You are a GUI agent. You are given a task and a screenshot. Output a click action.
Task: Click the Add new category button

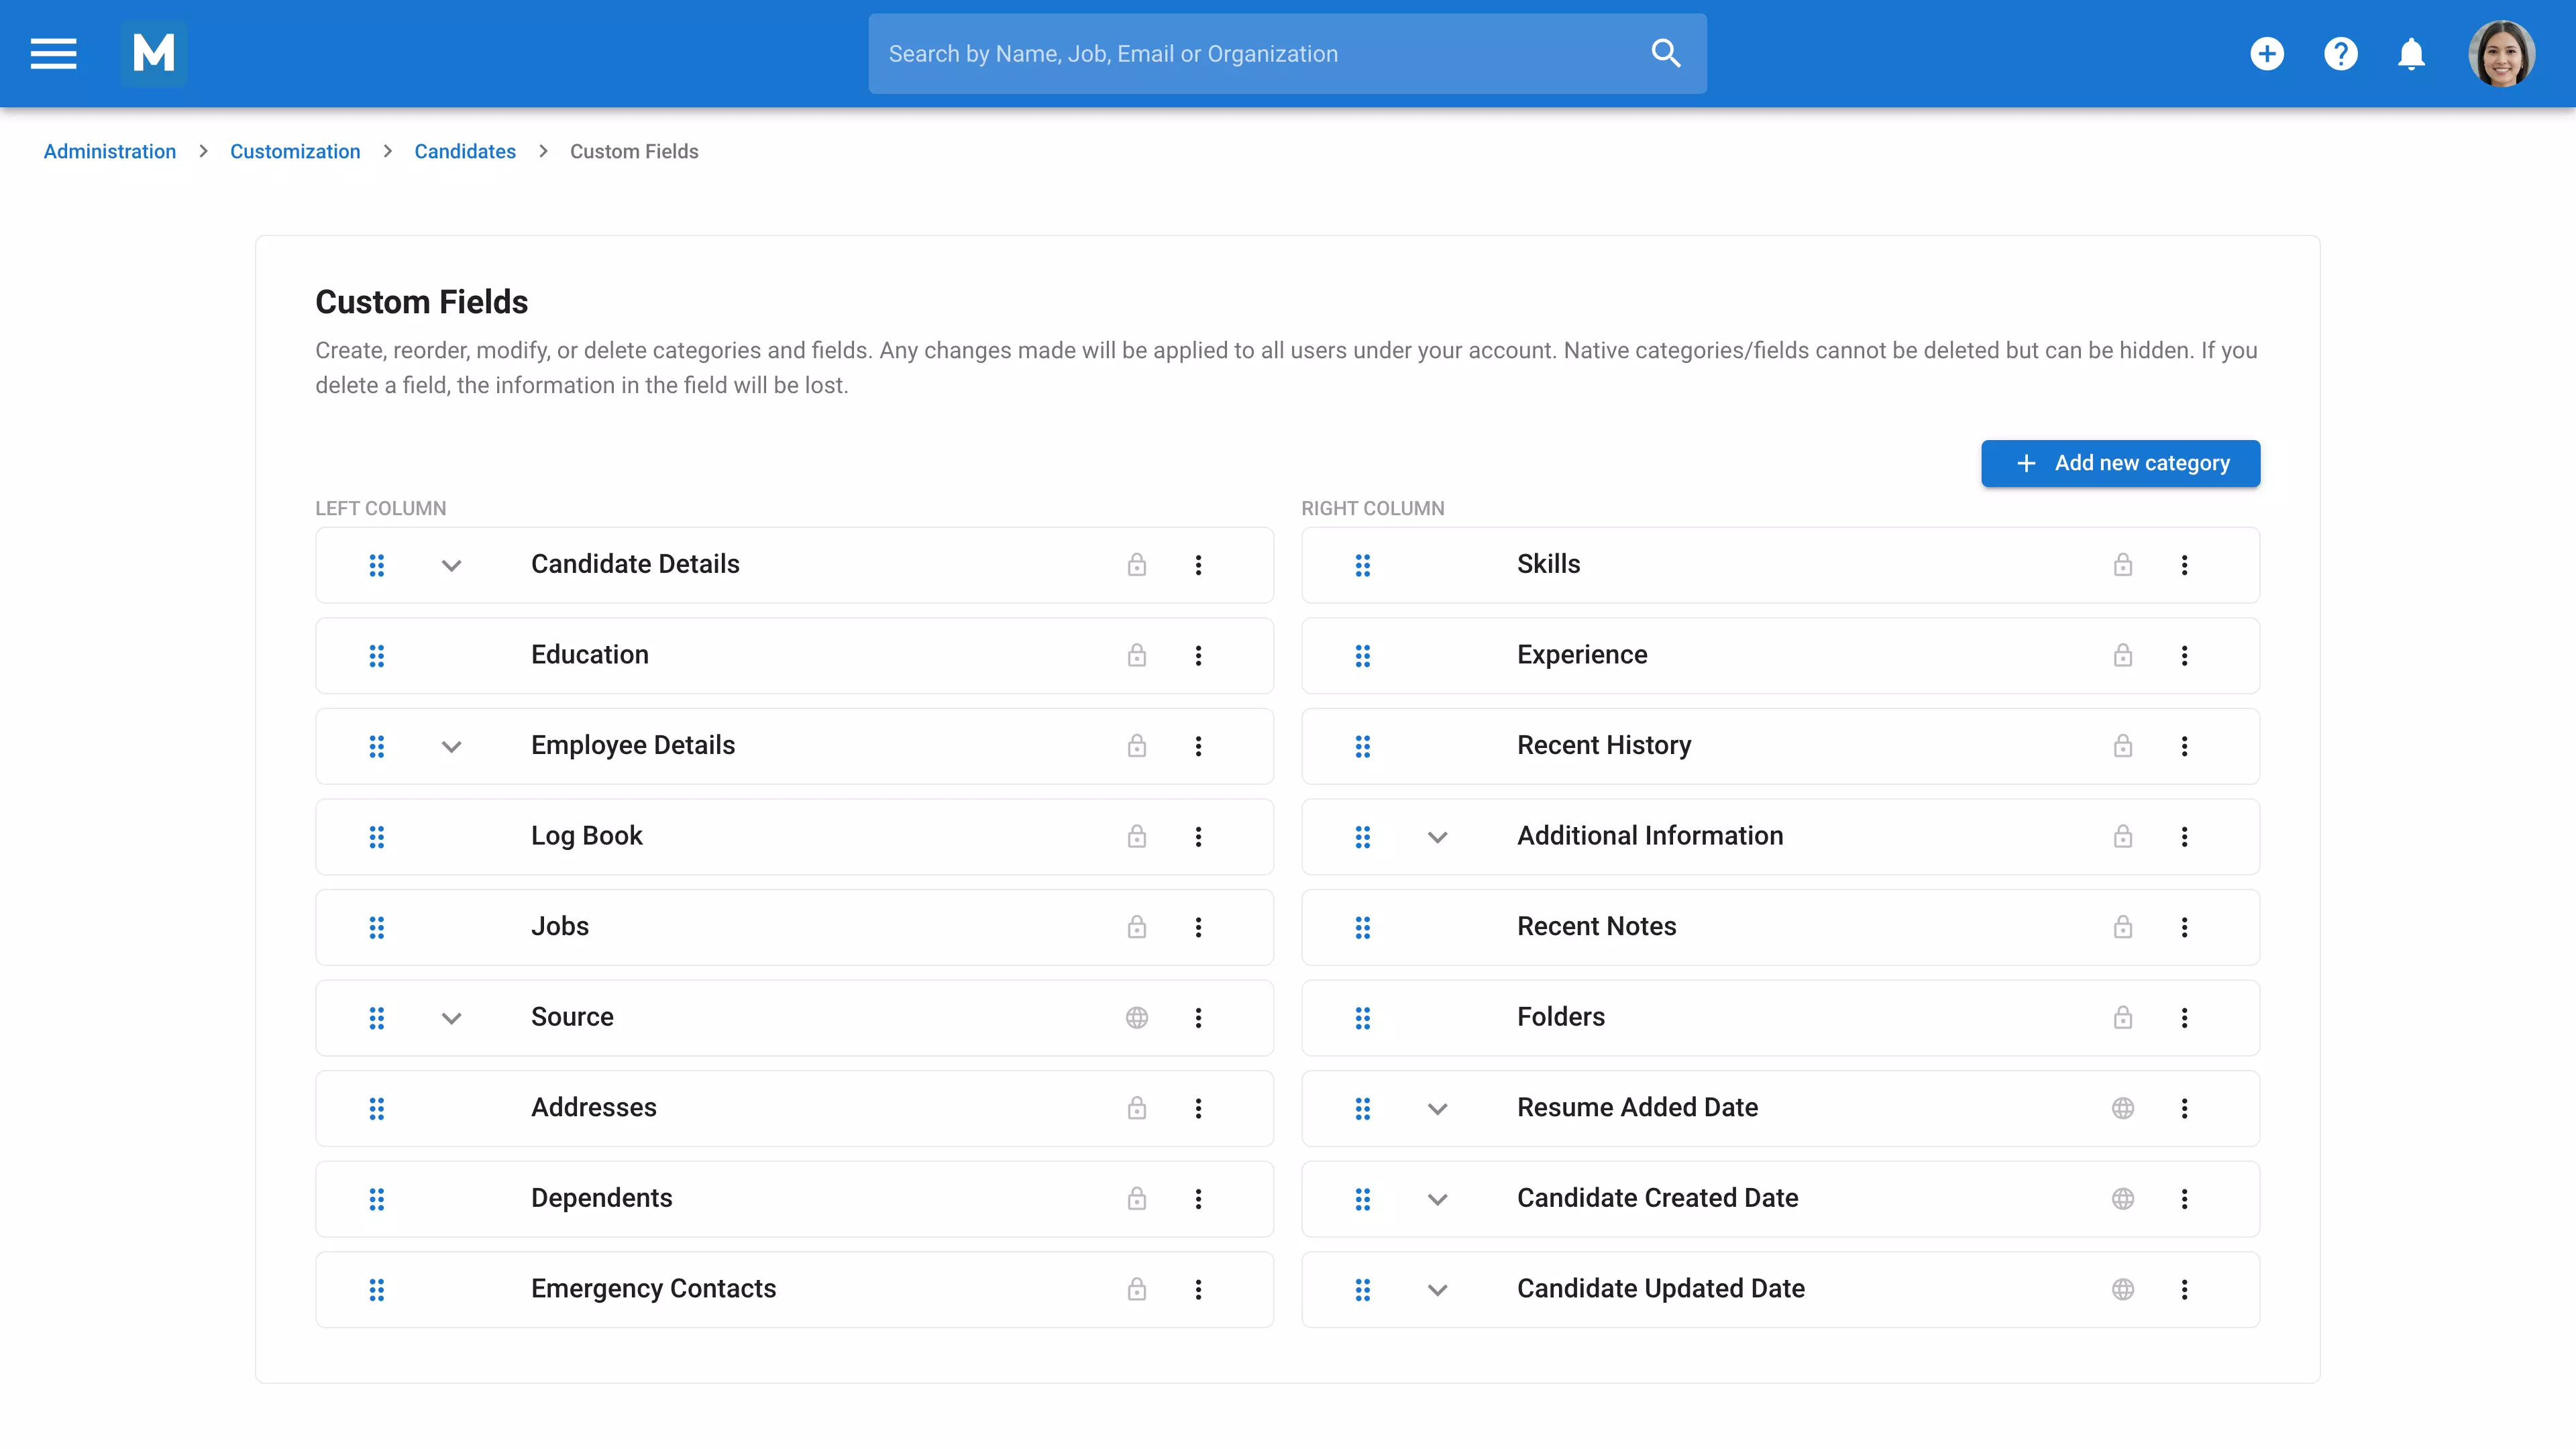(x=2120, y=463)
